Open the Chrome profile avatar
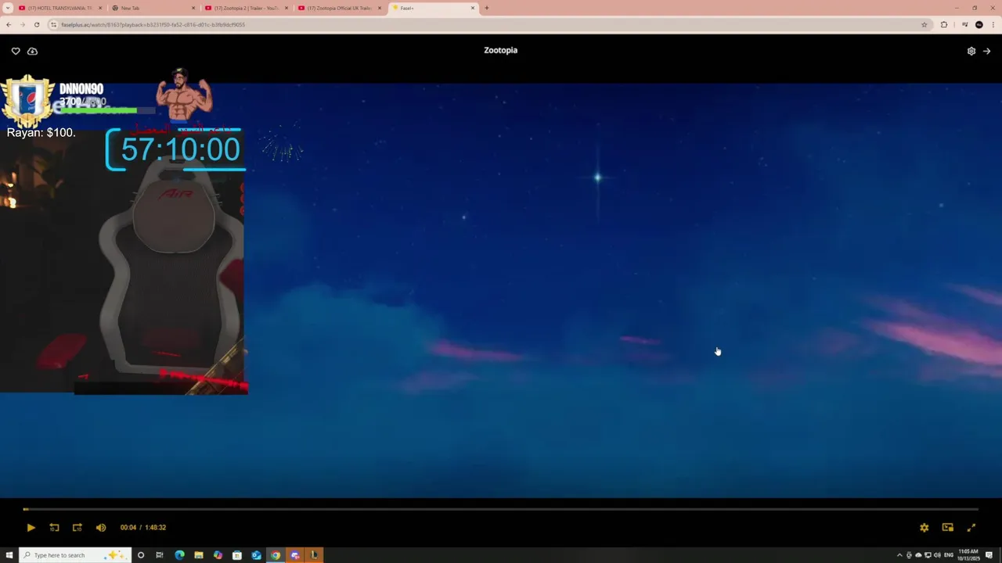 click(979, 24)
